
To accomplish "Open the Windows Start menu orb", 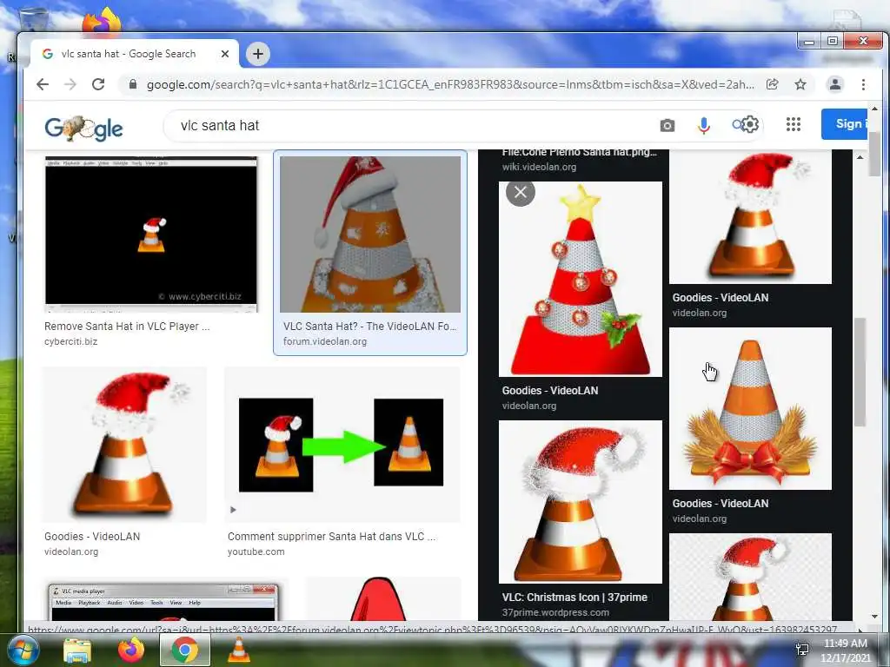I will coord(22,650).
